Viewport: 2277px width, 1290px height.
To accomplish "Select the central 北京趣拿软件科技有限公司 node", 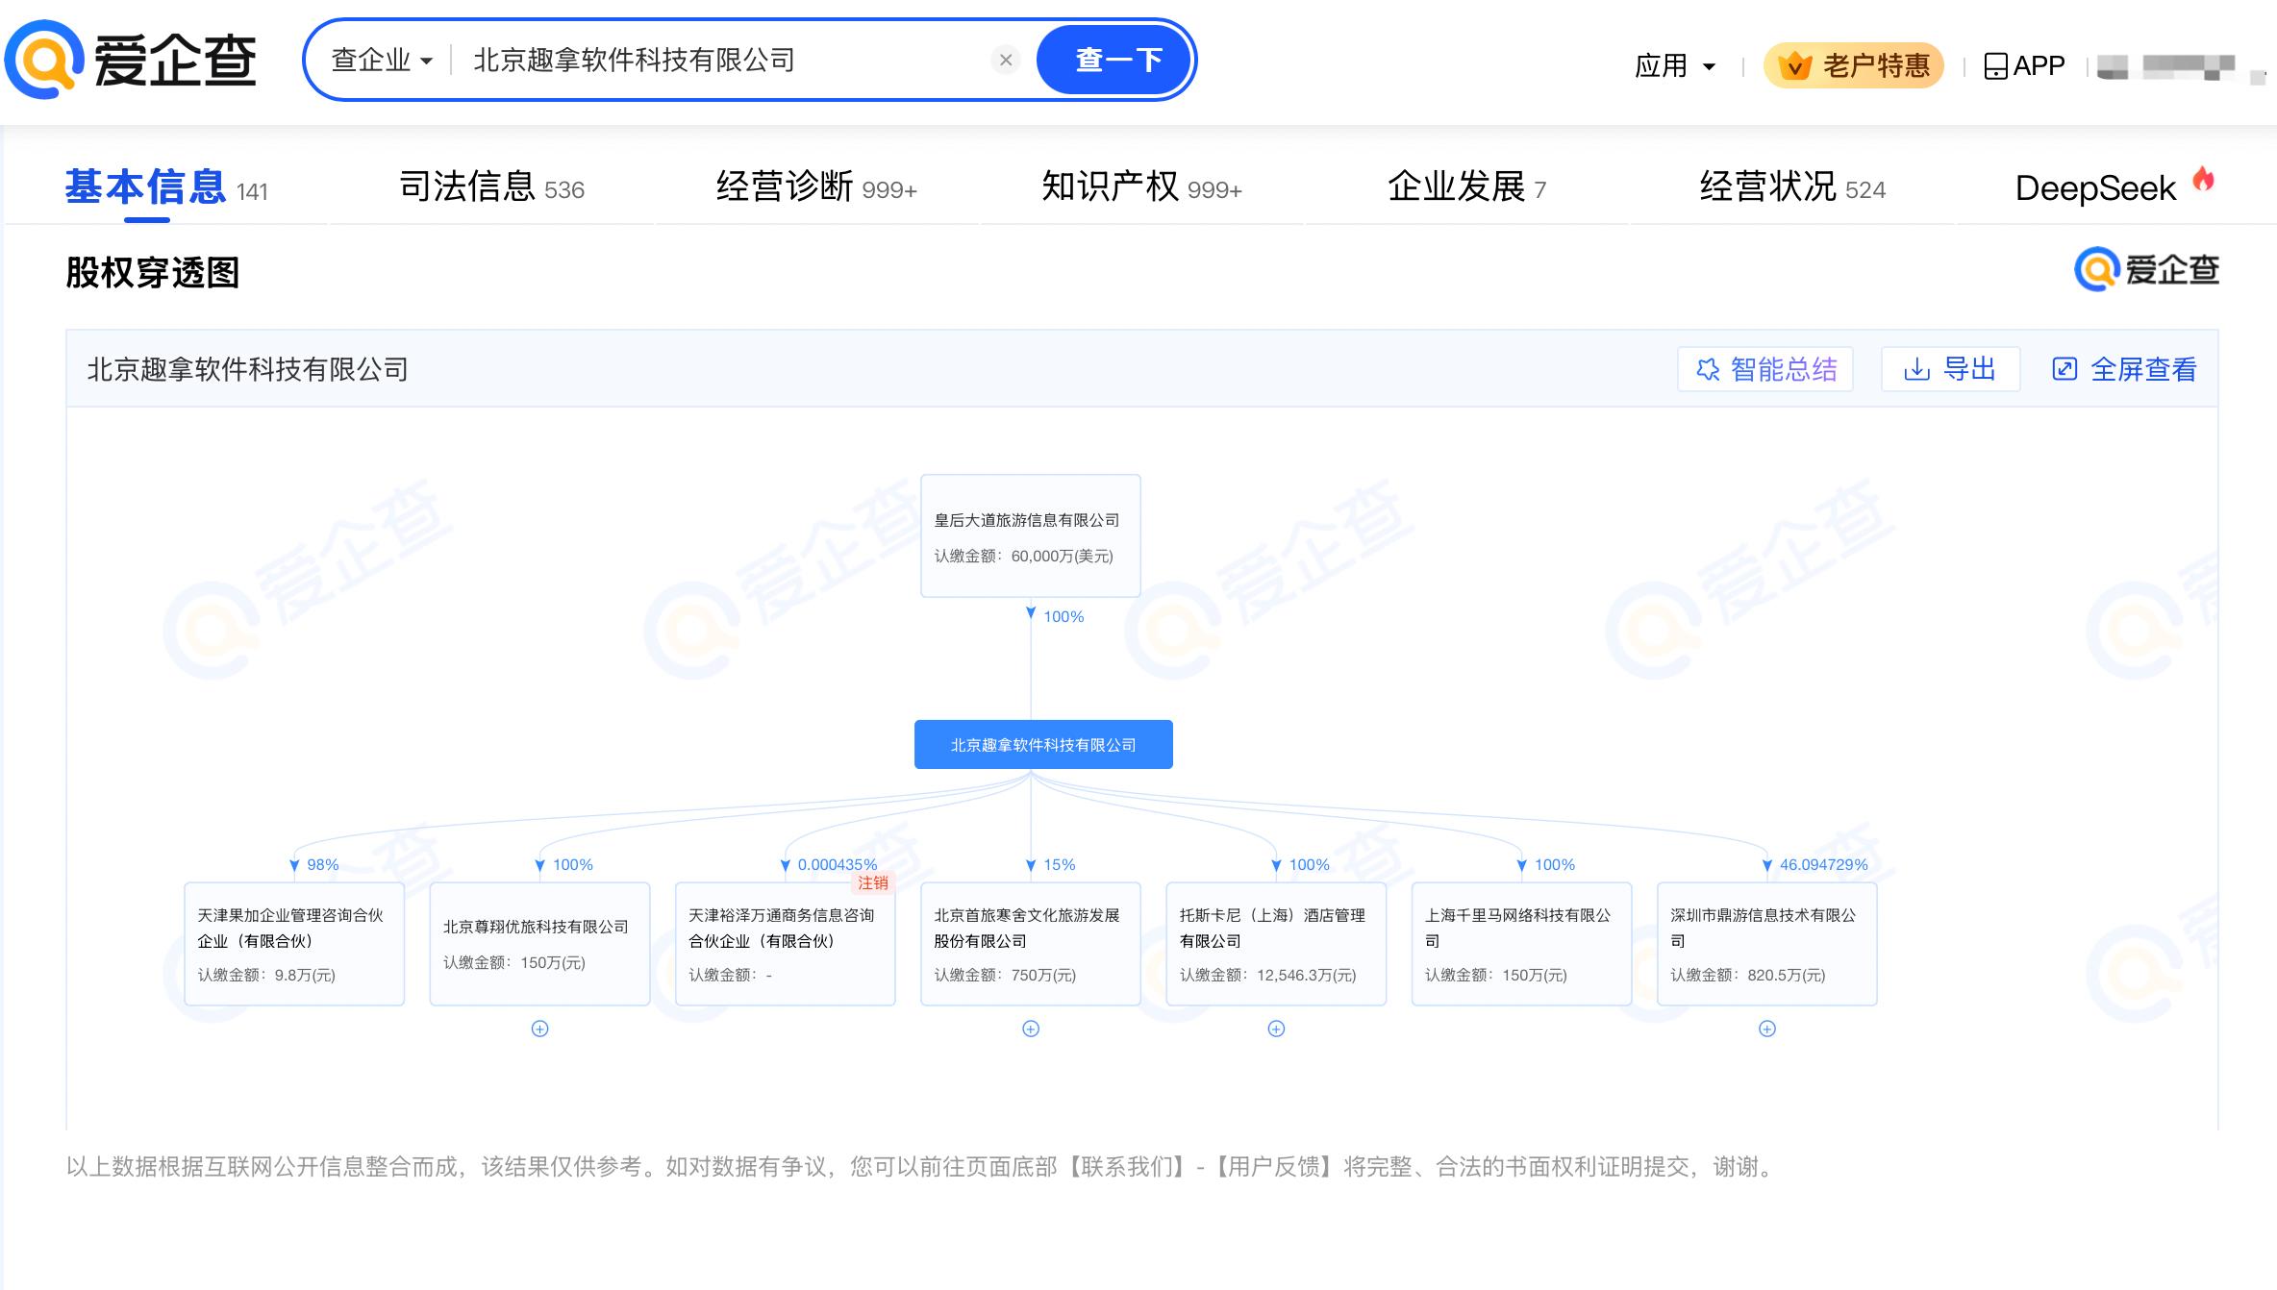I will (x=1043, y=745).
